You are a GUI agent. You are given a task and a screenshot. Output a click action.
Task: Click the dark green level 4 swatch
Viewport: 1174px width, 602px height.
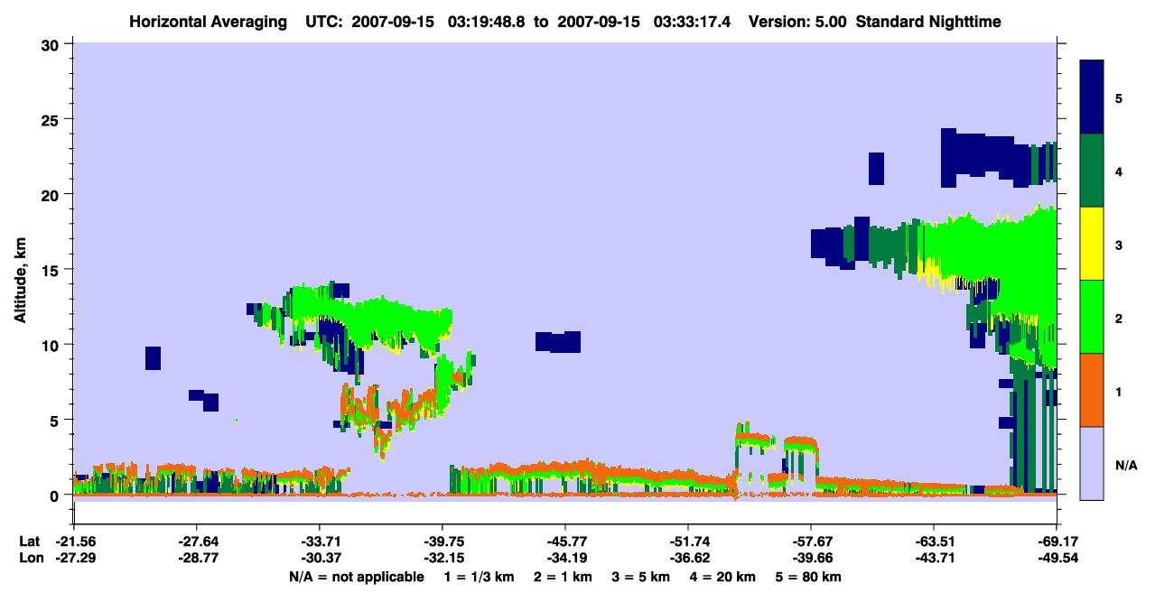(1092, 171)
